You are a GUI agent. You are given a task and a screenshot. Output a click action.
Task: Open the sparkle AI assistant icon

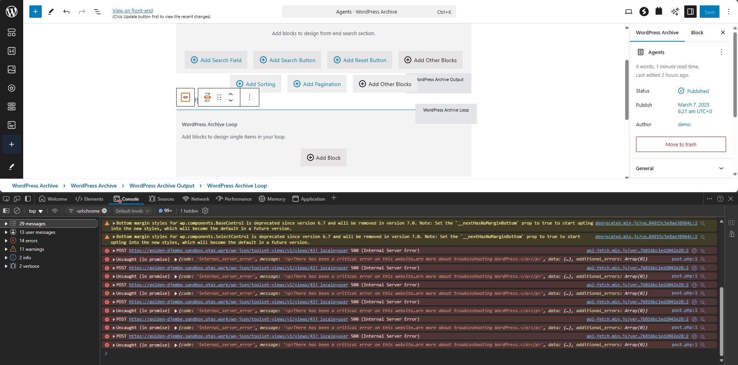click(x=675, y=12)
